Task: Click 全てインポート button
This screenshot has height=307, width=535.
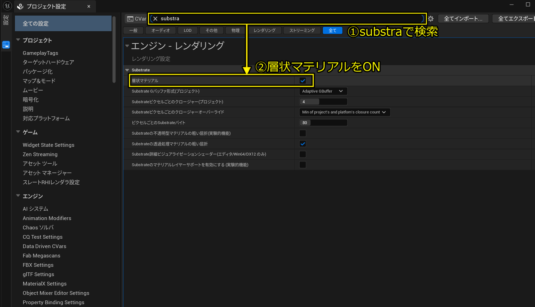Action: pos(463,19)
